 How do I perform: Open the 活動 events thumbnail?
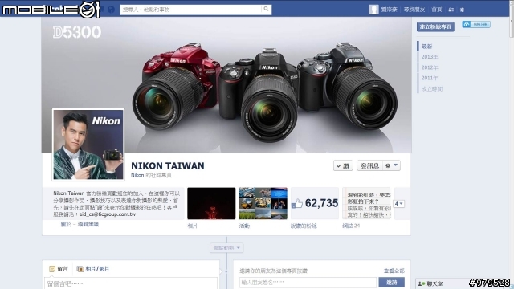coord(263,203)
